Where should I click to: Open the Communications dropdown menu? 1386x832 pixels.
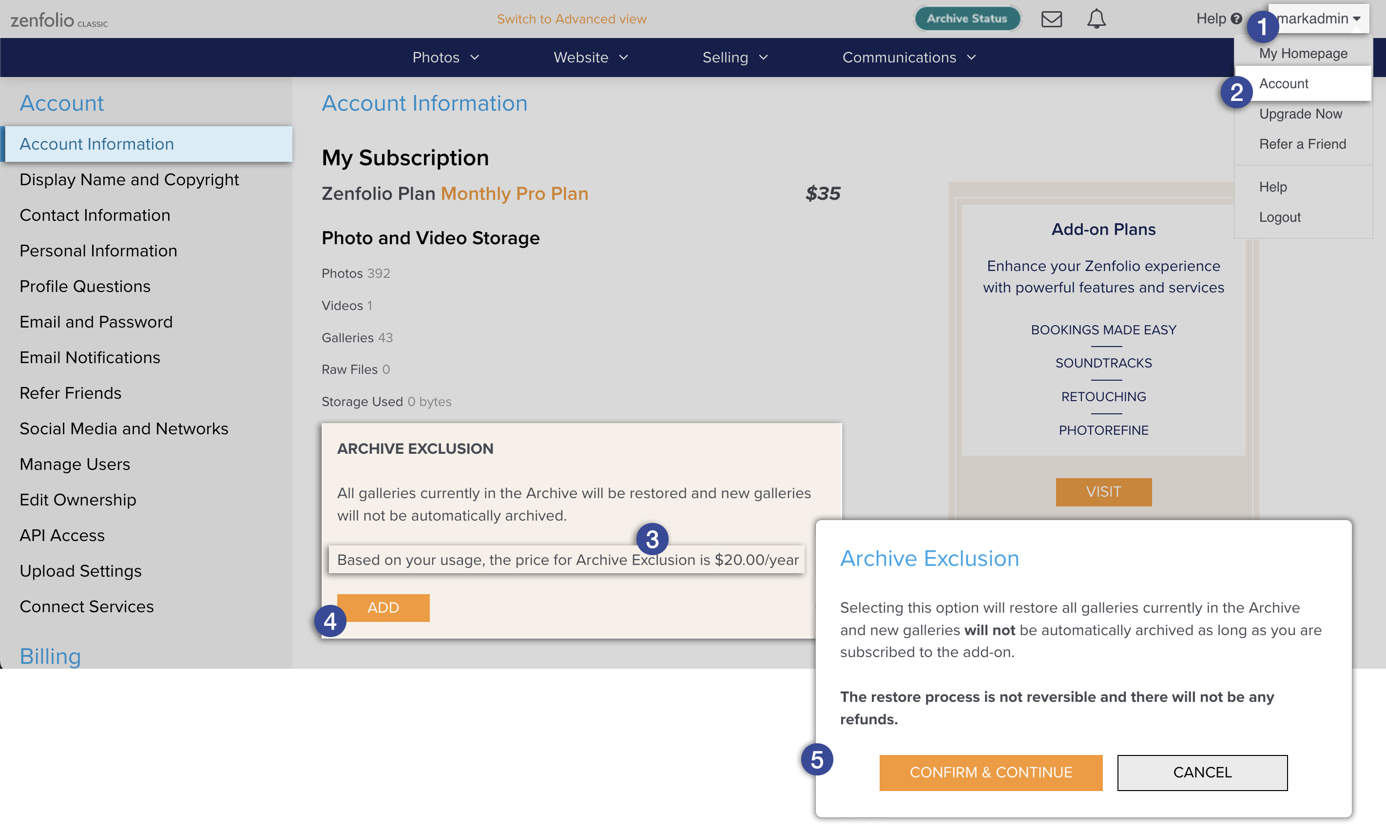[909, 57]
